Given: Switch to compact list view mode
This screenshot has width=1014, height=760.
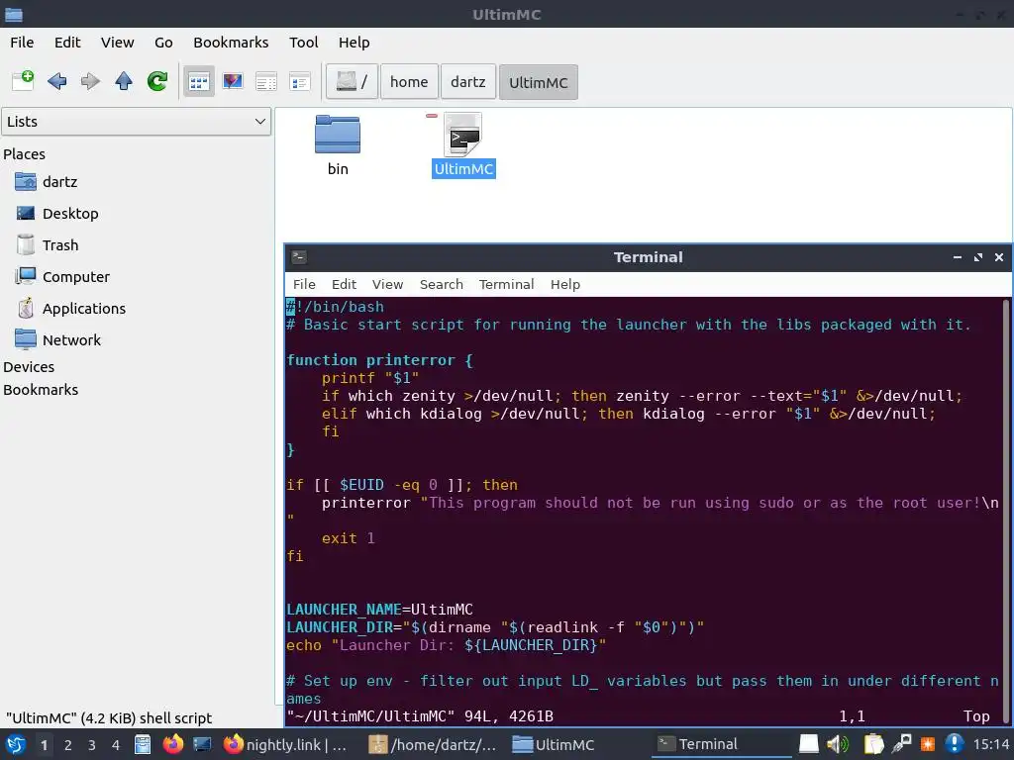Looking at the screenshot, I should point(266,81).
